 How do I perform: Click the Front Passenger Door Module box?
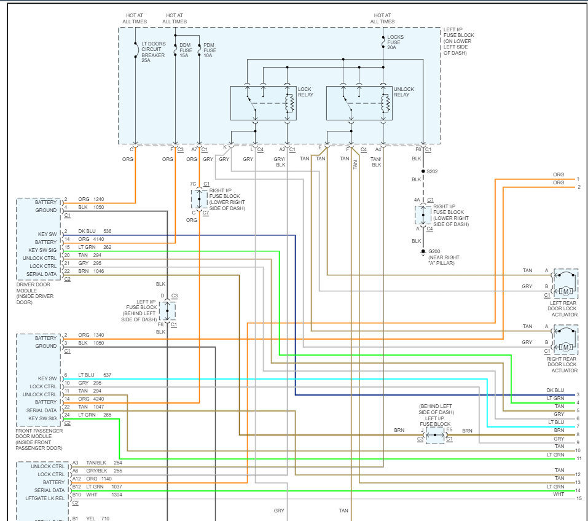tap(39, 380)
